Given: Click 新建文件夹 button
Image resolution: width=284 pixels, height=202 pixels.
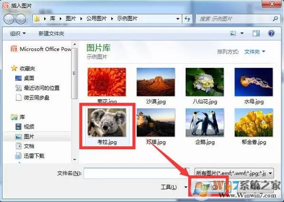Looking at the screenshot, I should [51, 33].
